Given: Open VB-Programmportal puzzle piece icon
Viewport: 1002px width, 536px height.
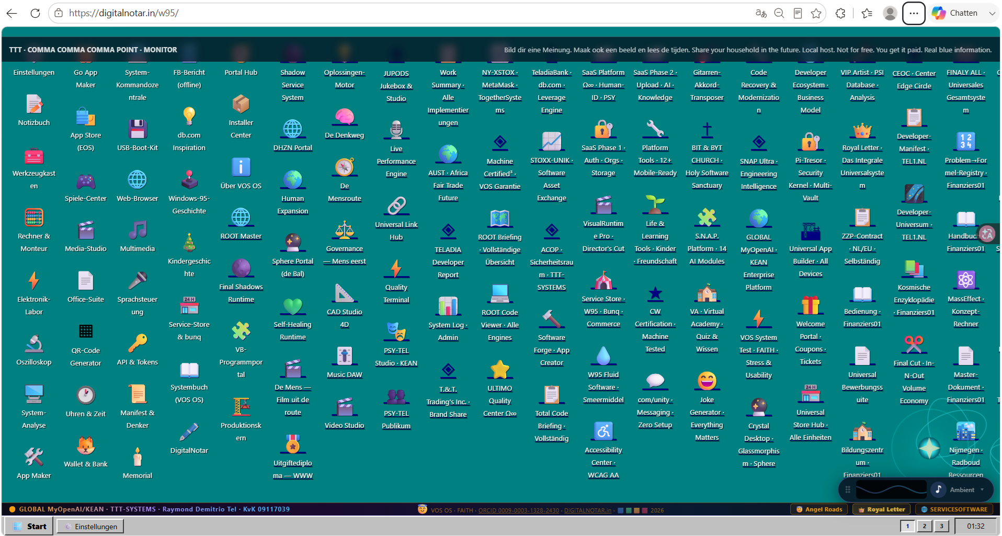Looking at the screenshot, I should 241,331.
